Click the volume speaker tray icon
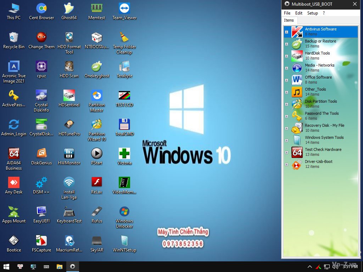This screenshot has height=272, width=363. 335,267
